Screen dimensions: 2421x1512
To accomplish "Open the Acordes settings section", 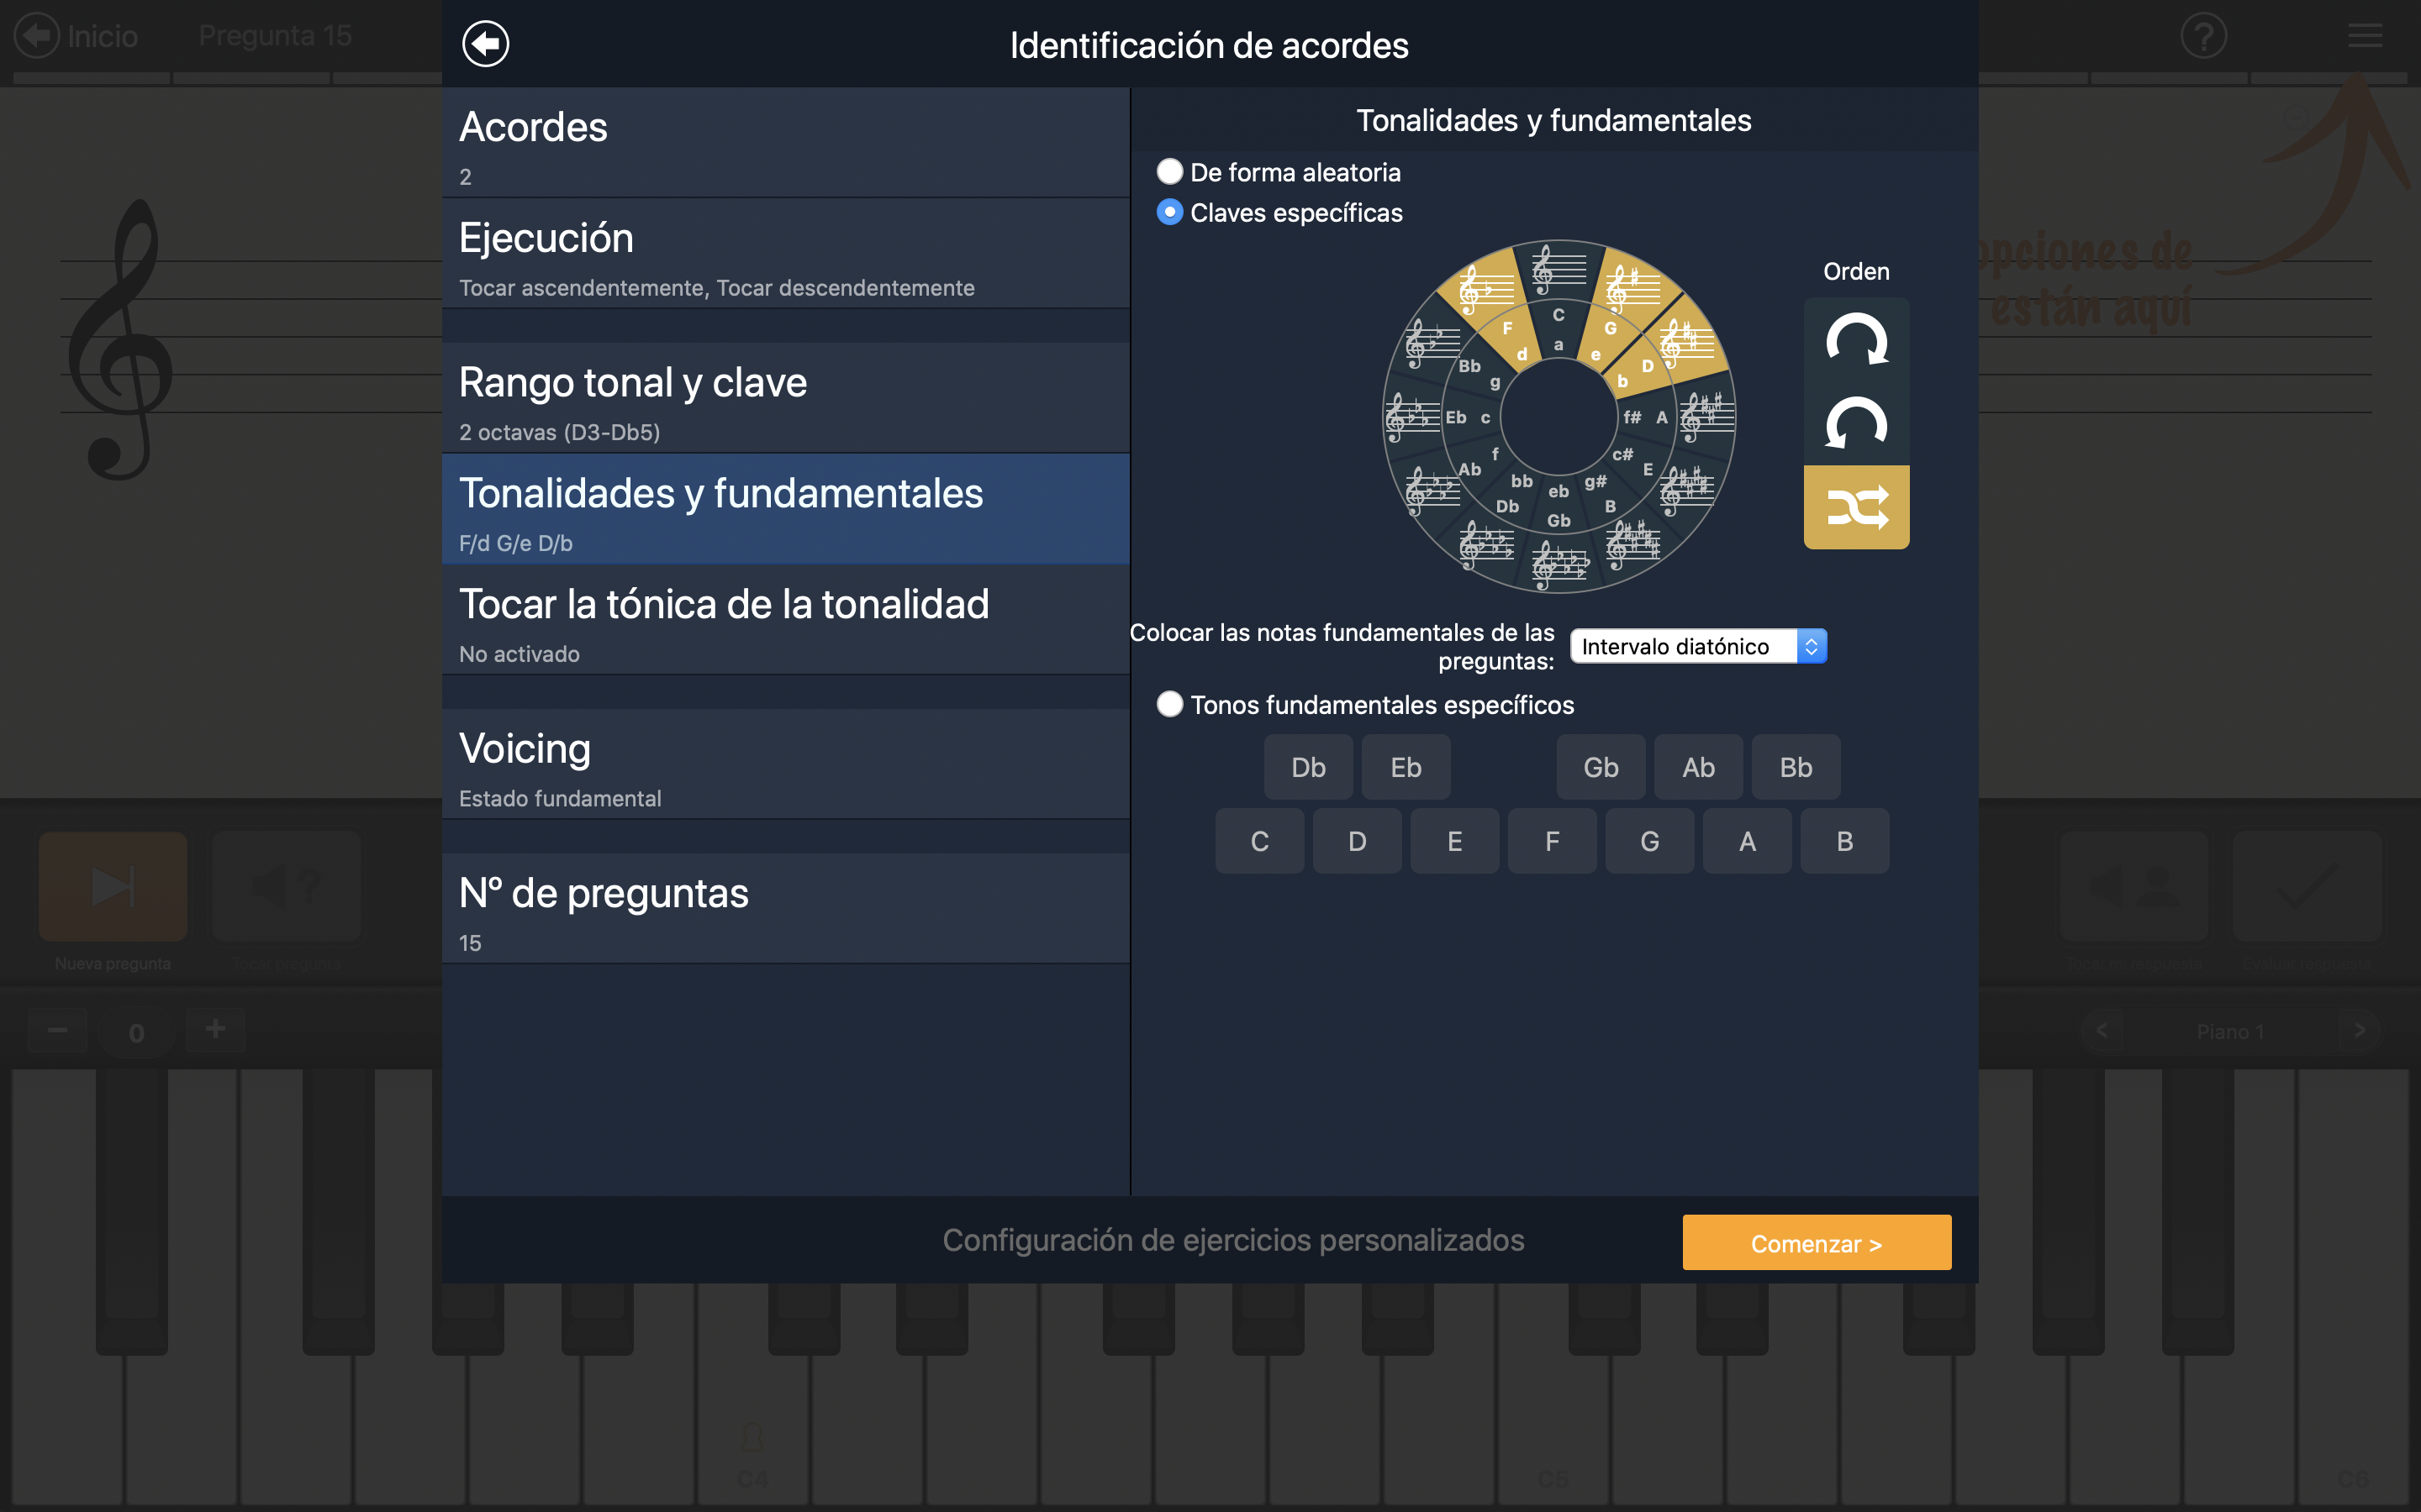I will click(785, 143).
